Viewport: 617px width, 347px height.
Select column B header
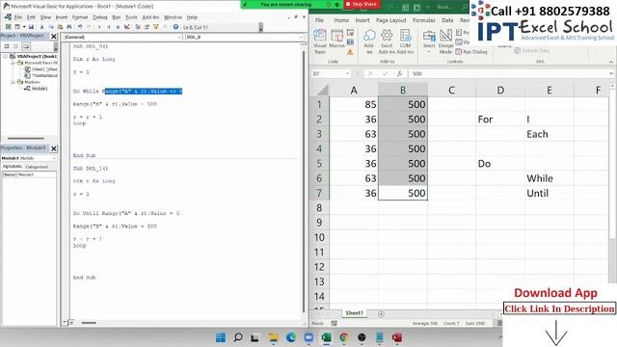coord(403,90)
